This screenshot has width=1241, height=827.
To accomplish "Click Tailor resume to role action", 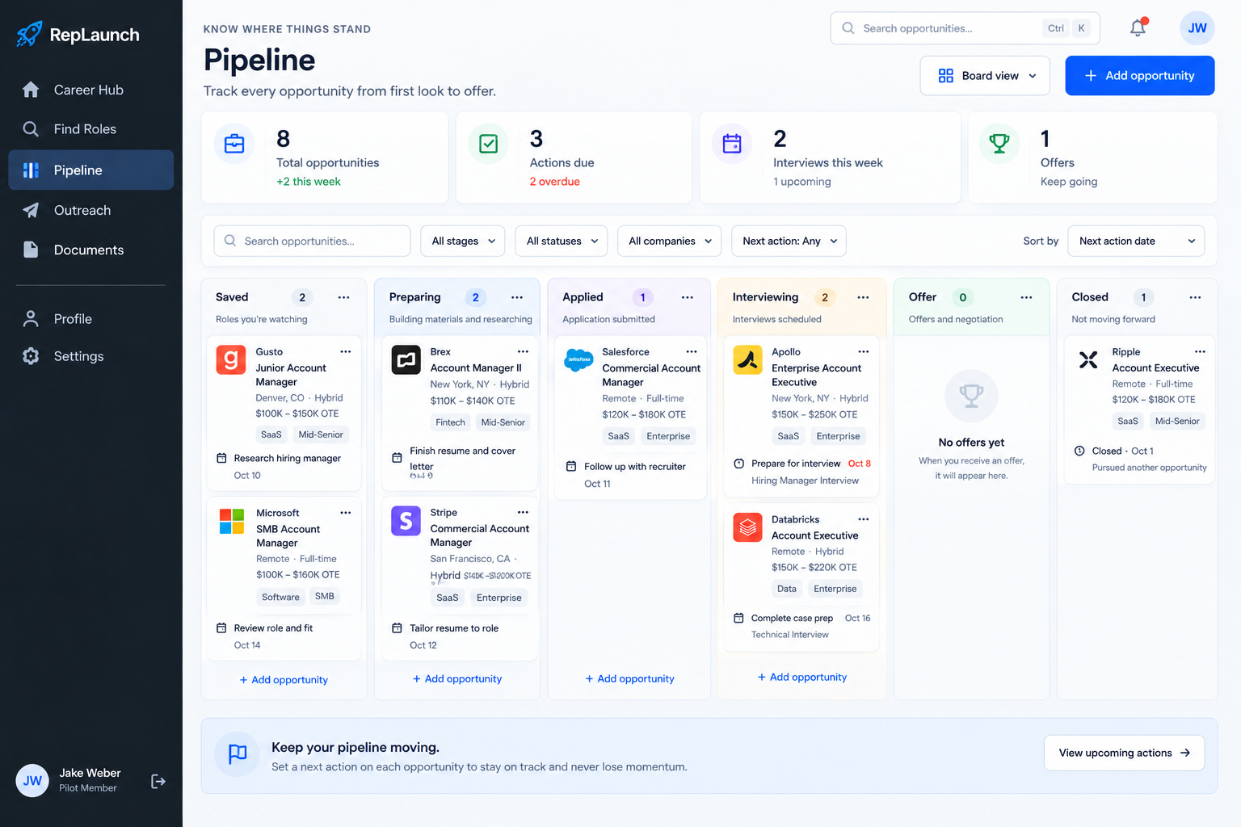I will click(454, 628).
